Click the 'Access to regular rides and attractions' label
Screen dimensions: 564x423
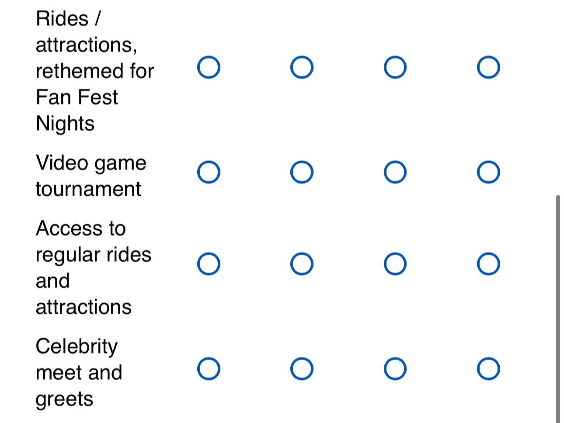93,267
